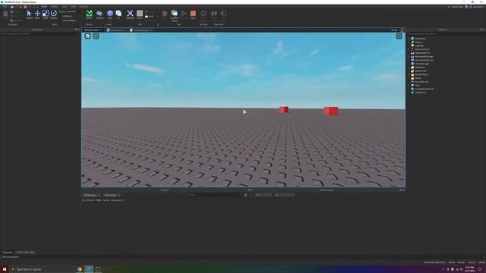Select the Select tool in the Home ribbon
This screenshot has height=273, width=486.
(x=29, y=14)
